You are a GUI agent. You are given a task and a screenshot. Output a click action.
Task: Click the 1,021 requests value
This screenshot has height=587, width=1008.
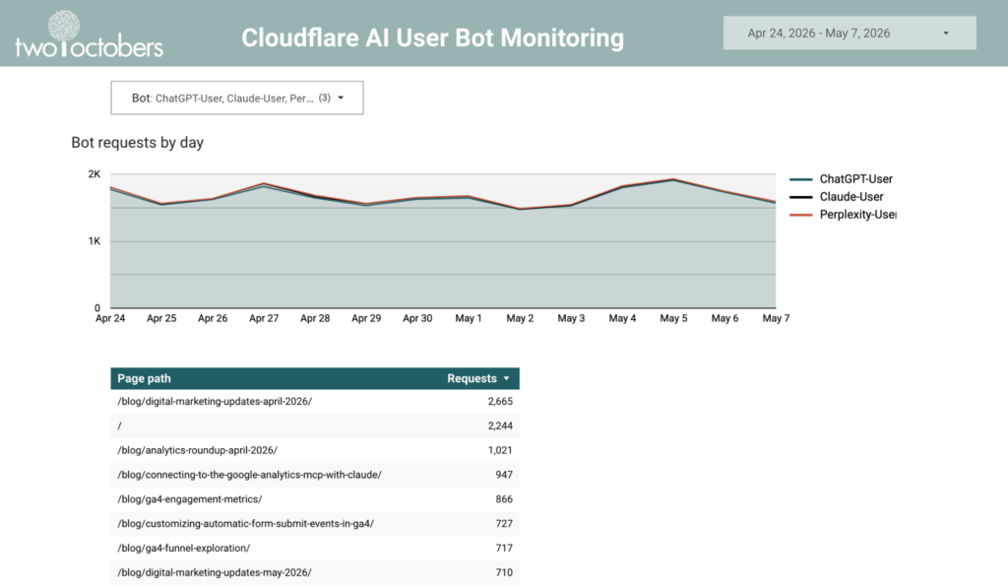tap(500, 450)
